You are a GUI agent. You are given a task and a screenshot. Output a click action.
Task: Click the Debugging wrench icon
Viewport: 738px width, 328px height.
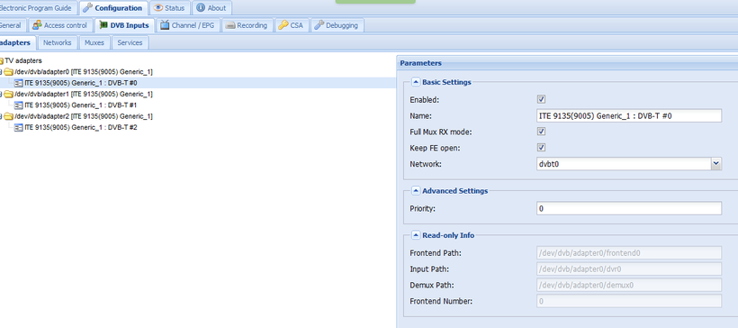coord(319,25)
